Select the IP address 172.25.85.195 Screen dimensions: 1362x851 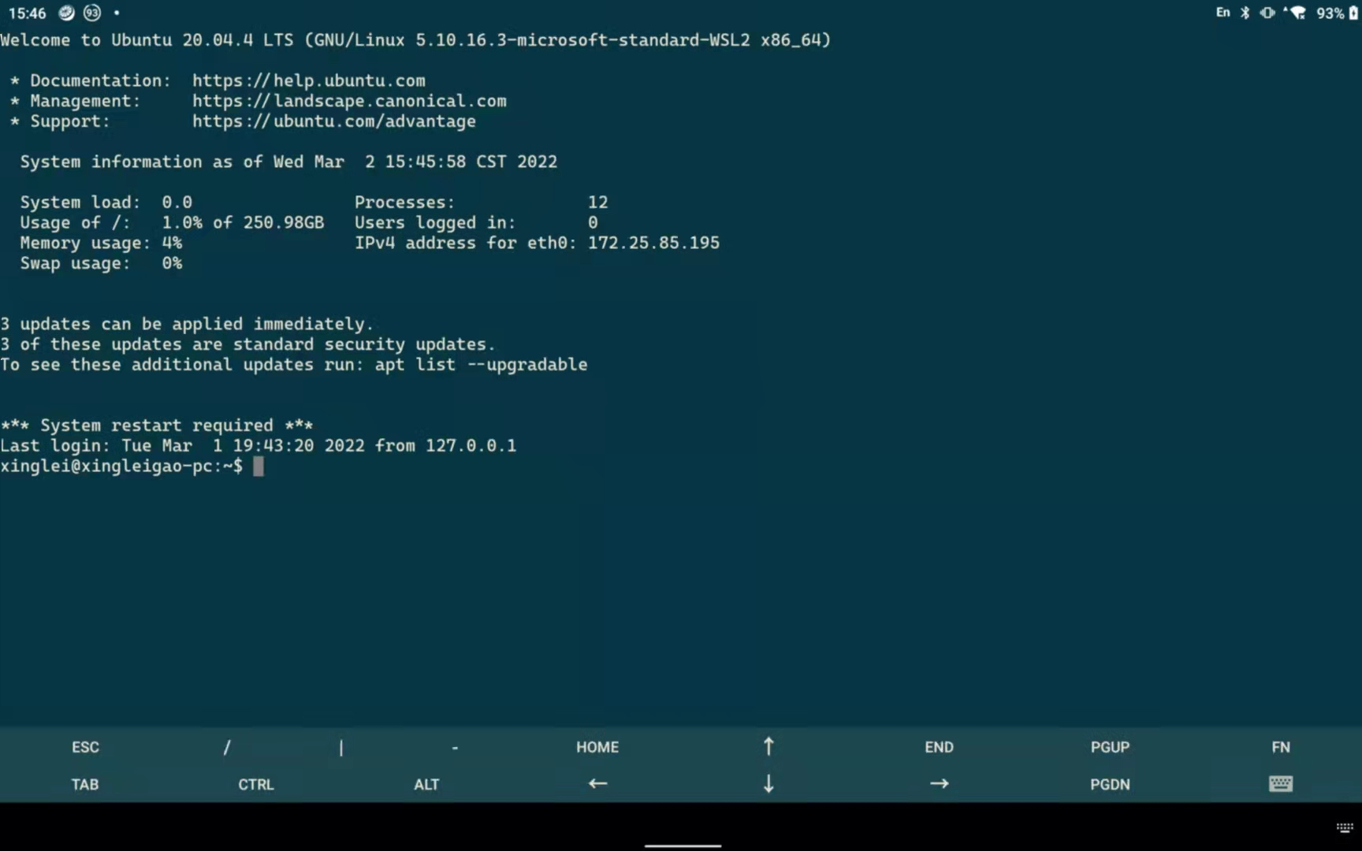tap(653, 243)
